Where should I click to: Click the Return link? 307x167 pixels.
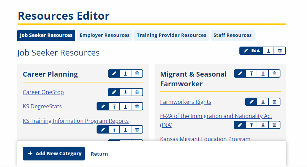99,154
